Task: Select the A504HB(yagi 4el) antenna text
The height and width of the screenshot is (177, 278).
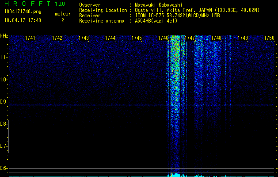Action: pyautogui.click(x=156, y=21)
